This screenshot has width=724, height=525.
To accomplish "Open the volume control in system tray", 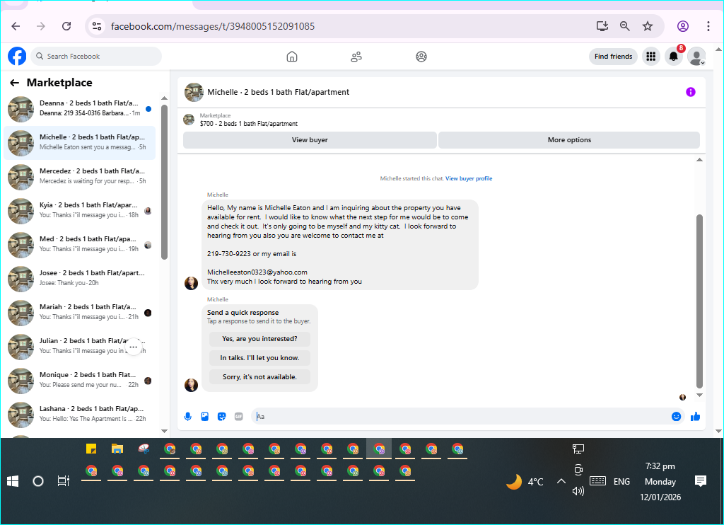I will tap(578, 491).
